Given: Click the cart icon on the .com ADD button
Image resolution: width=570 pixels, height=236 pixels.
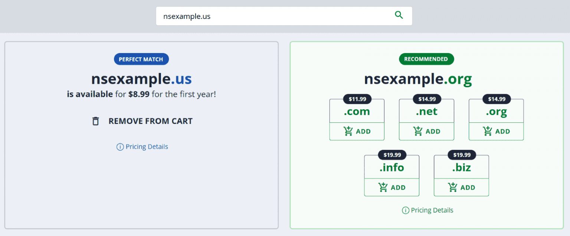Looking at the screenshot, I should pyautogui.click(x=348, y=131).
